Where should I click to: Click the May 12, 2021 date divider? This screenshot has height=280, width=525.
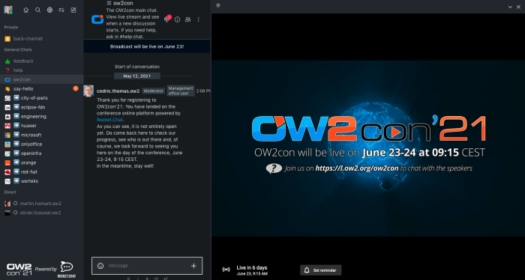click(x=137, y=76)
